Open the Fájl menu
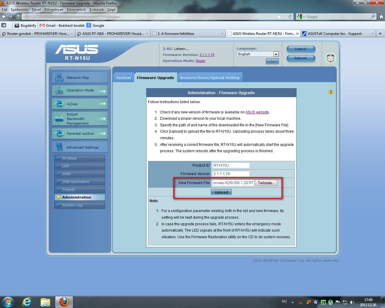This screenshot has width=385, height=308. [5, 10]
